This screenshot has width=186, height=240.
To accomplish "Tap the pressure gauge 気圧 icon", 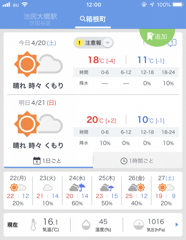I will 139,224.
